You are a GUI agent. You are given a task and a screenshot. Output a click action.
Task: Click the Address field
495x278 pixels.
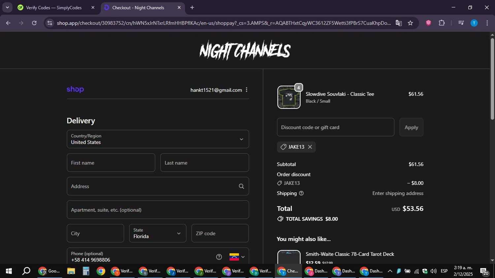pyautogui.click(x=158, y=186)
